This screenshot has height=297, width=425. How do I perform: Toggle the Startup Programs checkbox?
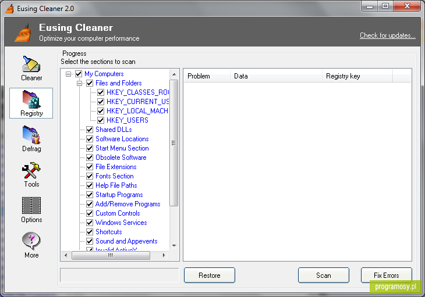pyautogui.click(x=90, y=195)
